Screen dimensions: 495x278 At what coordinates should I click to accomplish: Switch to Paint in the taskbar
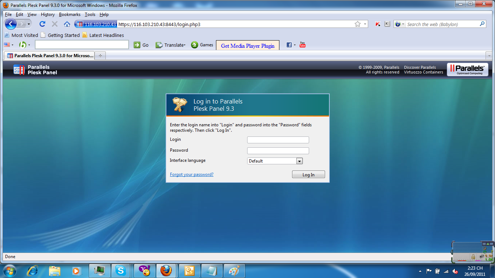[234, 270]
